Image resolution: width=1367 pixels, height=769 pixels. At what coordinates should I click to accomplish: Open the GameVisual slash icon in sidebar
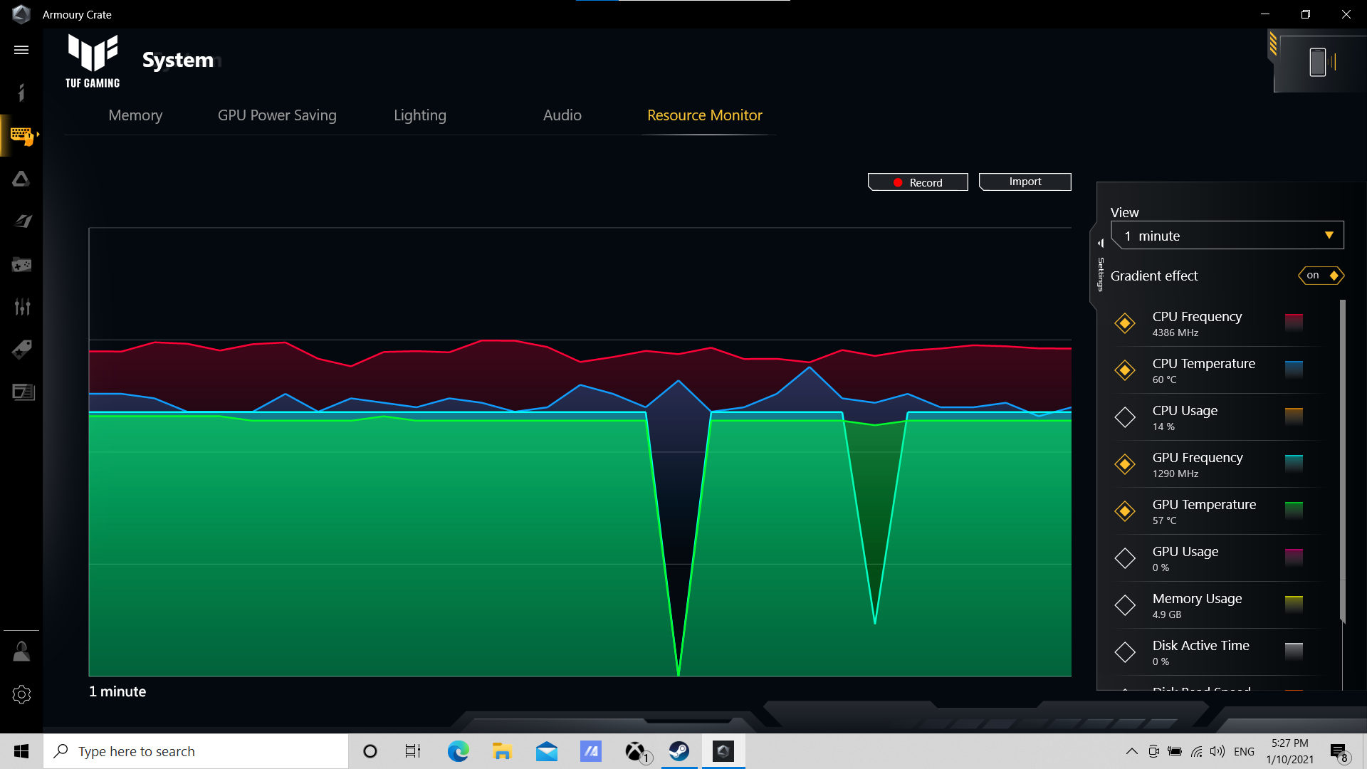point(21,221)
